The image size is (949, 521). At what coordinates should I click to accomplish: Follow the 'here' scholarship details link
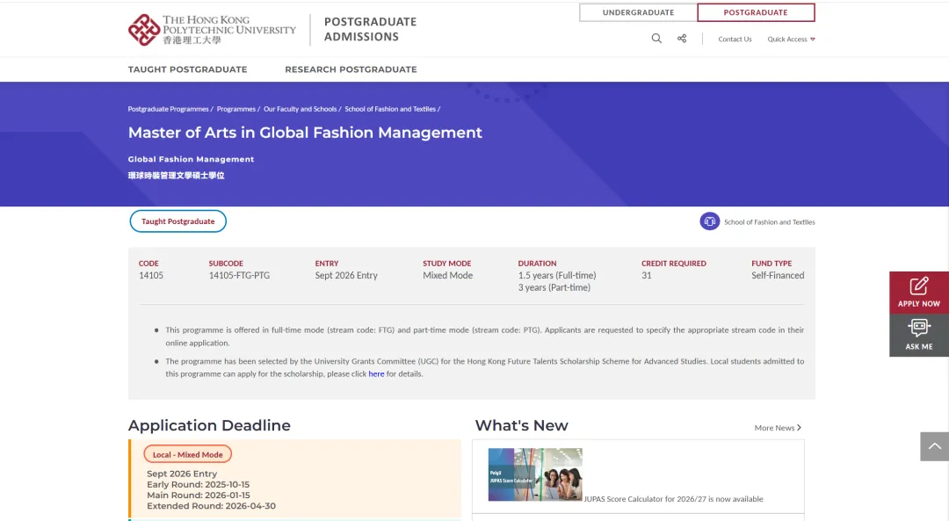pyautogui.click(x=376, y=373)
